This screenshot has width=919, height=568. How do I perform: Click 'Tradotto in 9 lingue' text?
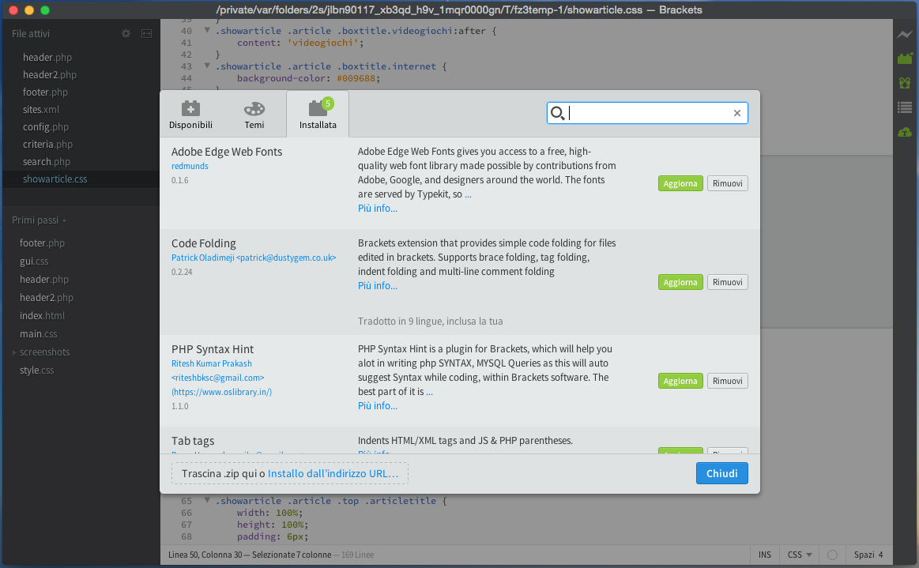click(430, 322)
